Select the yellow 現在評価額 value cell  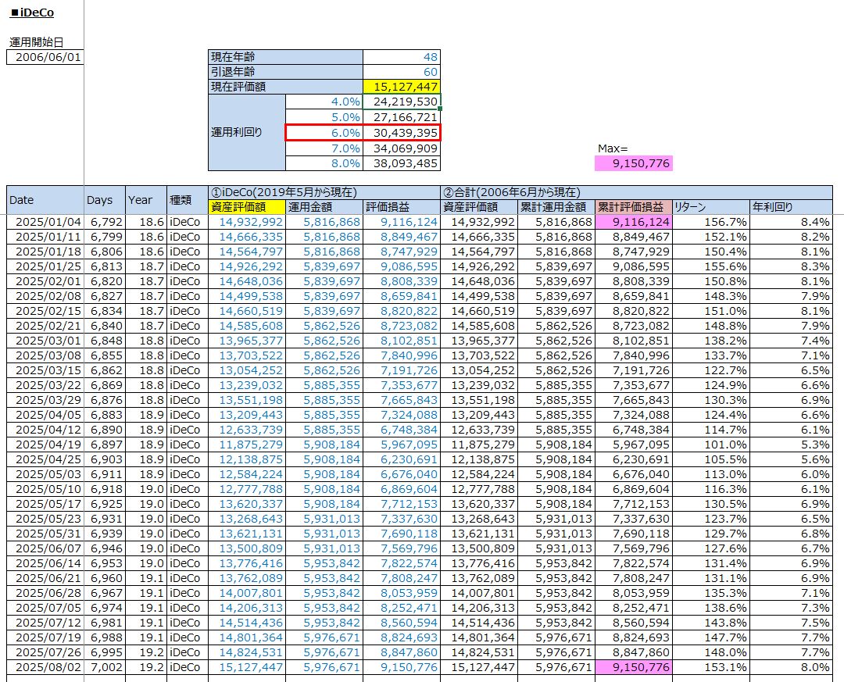coord(402,87)
